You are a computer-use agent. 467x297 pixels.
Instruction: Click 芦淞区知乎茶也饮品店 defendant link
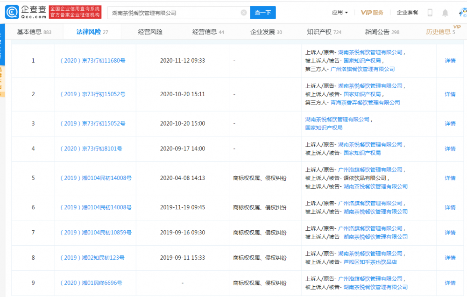coord(370,262)
